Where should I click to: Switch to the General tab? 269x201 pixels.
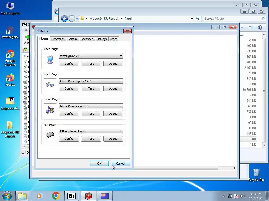(73, 39)
